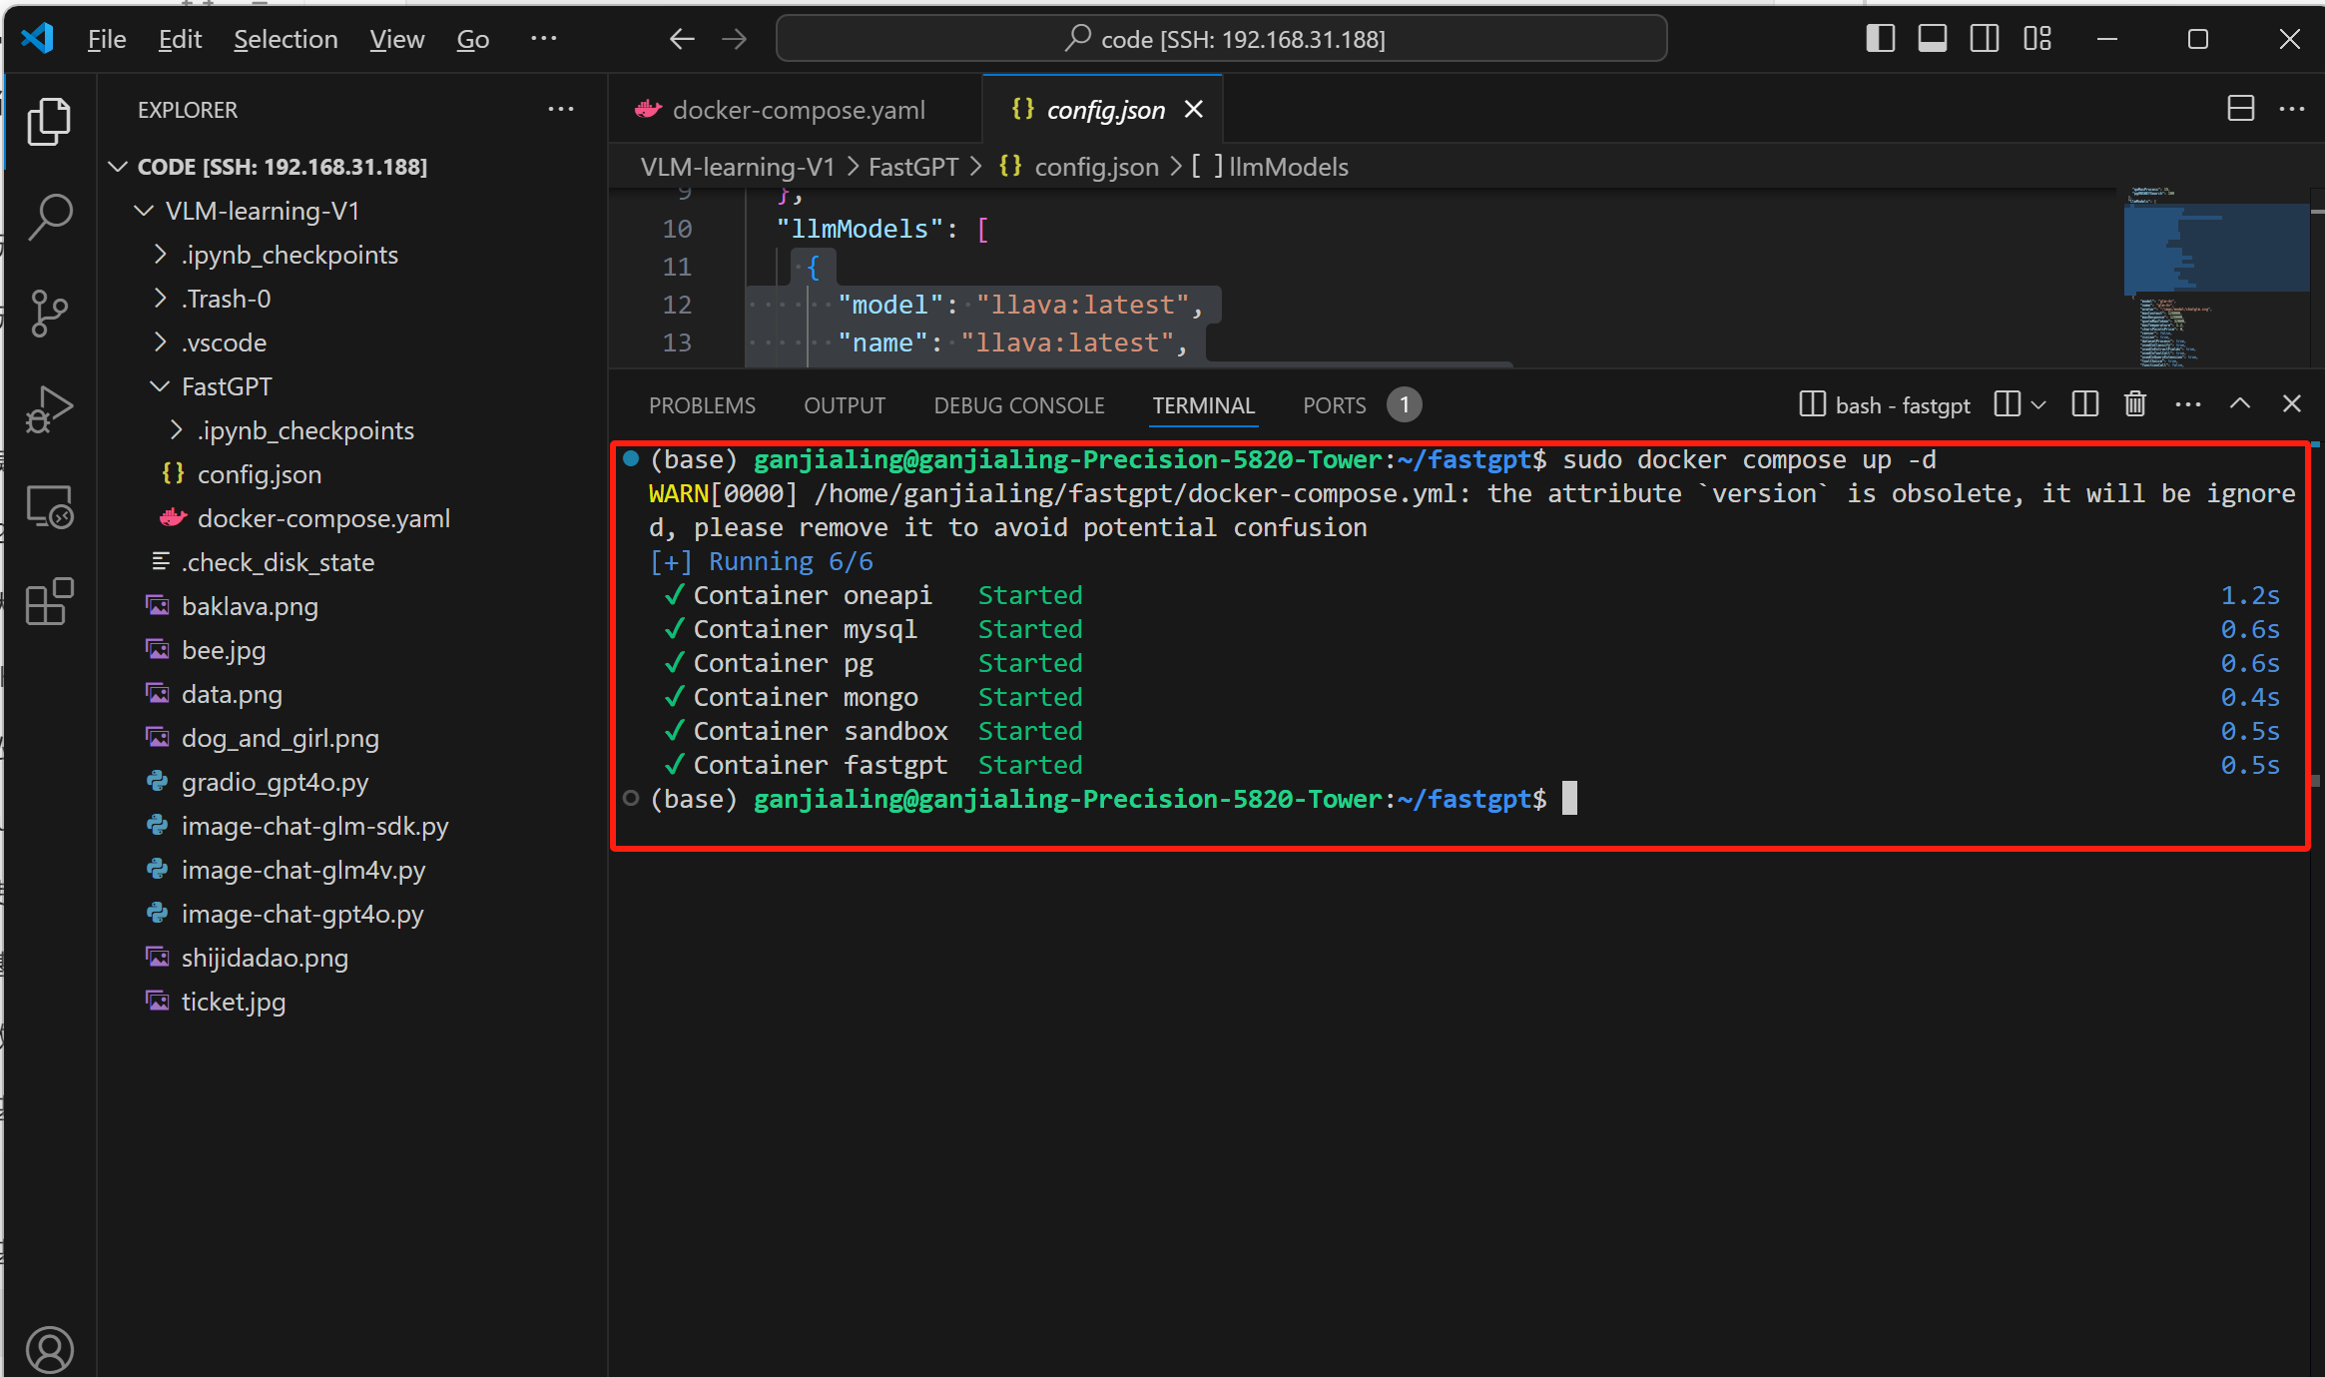
Task: Click the VLM-learning-V1 breadcrumb
Action: click(737, 167)
